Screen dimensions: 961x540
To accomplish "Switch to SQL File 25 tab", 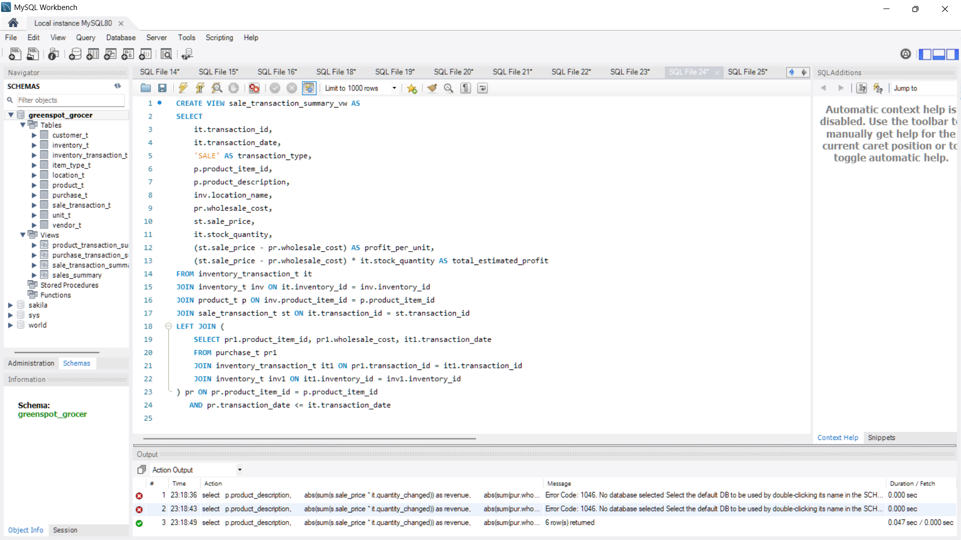I will [747, 72].
